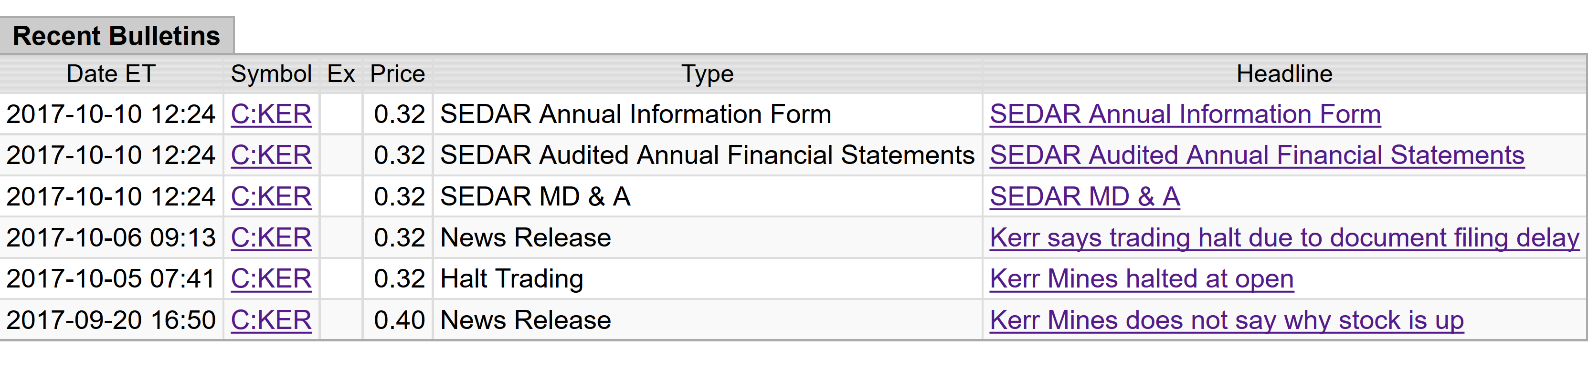The height and width of the screenshot is (380, 1588).
Task: Open 'Kerr Mines does not say why' headline
Action: [x=1226, y=319]
